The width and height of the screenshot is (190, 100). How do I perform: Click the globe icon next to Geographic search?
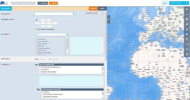pyautogui.click(x=36, y=20)
